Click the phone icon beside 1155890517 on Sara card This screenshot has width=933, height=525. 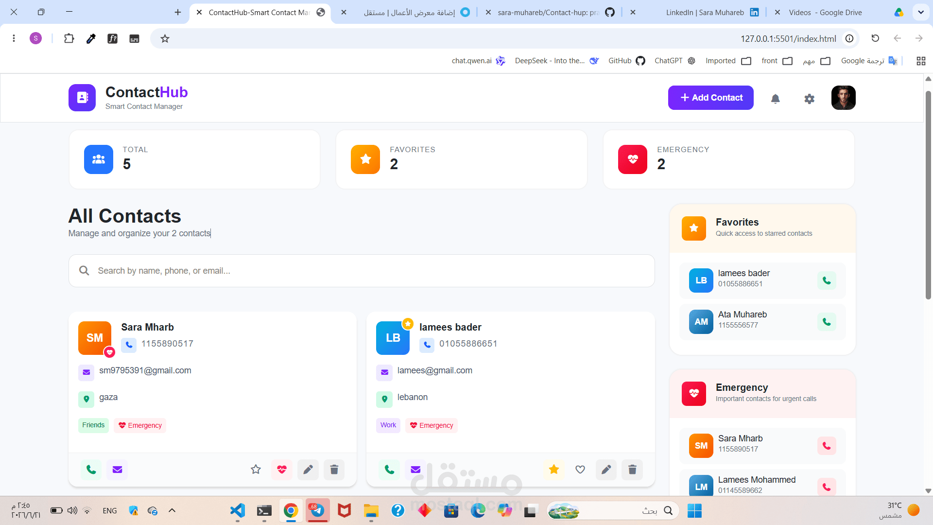(129, 345)
